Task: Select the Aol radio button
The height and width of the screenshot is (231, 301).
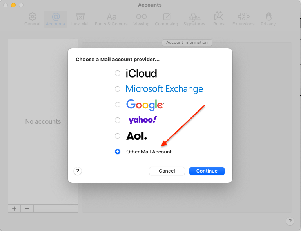Action: click(x=118, y=136)
